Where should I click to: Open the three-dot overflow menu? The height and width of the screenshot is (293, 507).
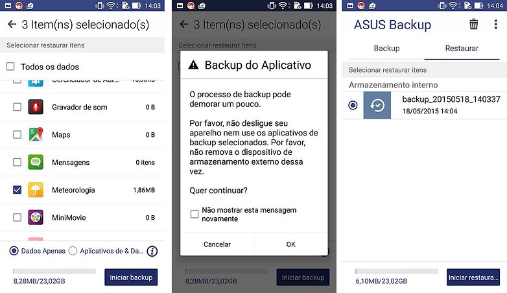tap(496, 24)
